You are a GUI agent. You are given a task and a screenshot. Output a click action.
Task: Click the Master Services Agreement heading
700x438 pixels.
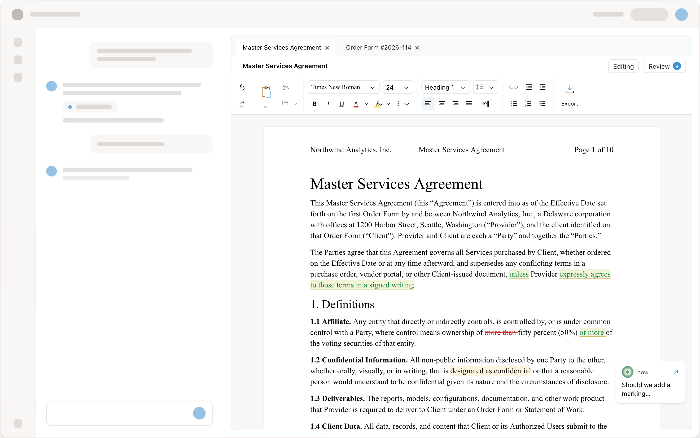point(396,184)
